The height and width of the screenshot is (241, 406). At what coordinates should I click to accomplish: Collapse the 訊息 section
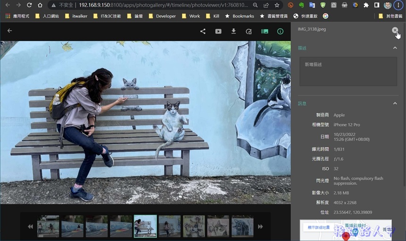point(395,103)
